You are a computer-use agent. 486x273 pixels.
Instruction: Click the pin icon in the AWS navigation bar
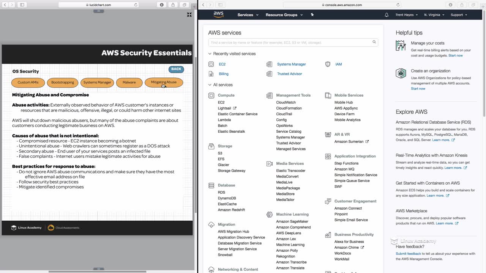point(312,15)
